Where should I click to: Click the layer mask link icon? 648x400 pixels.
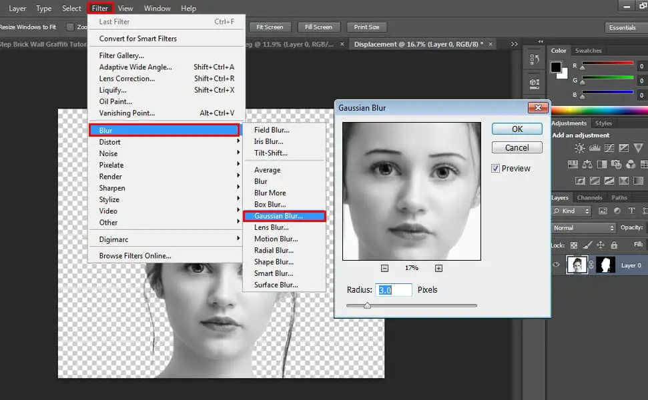tap(591, 265)
